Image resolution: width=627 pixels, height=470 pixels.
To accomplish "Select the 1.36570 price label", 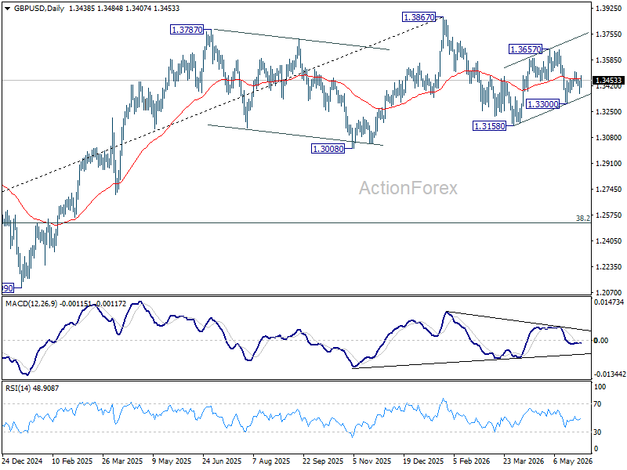I will tap(525, 49).
